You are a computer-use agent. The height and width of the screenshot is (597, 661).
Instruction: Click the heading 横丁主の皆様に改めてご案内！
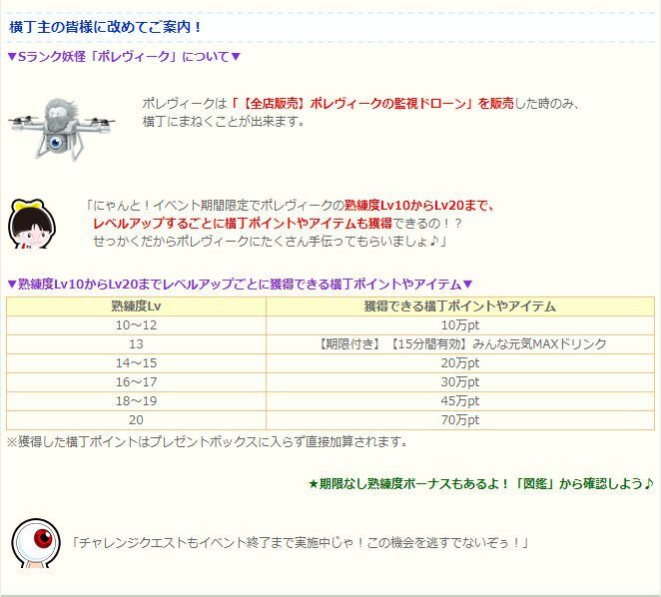pos(106,26)
